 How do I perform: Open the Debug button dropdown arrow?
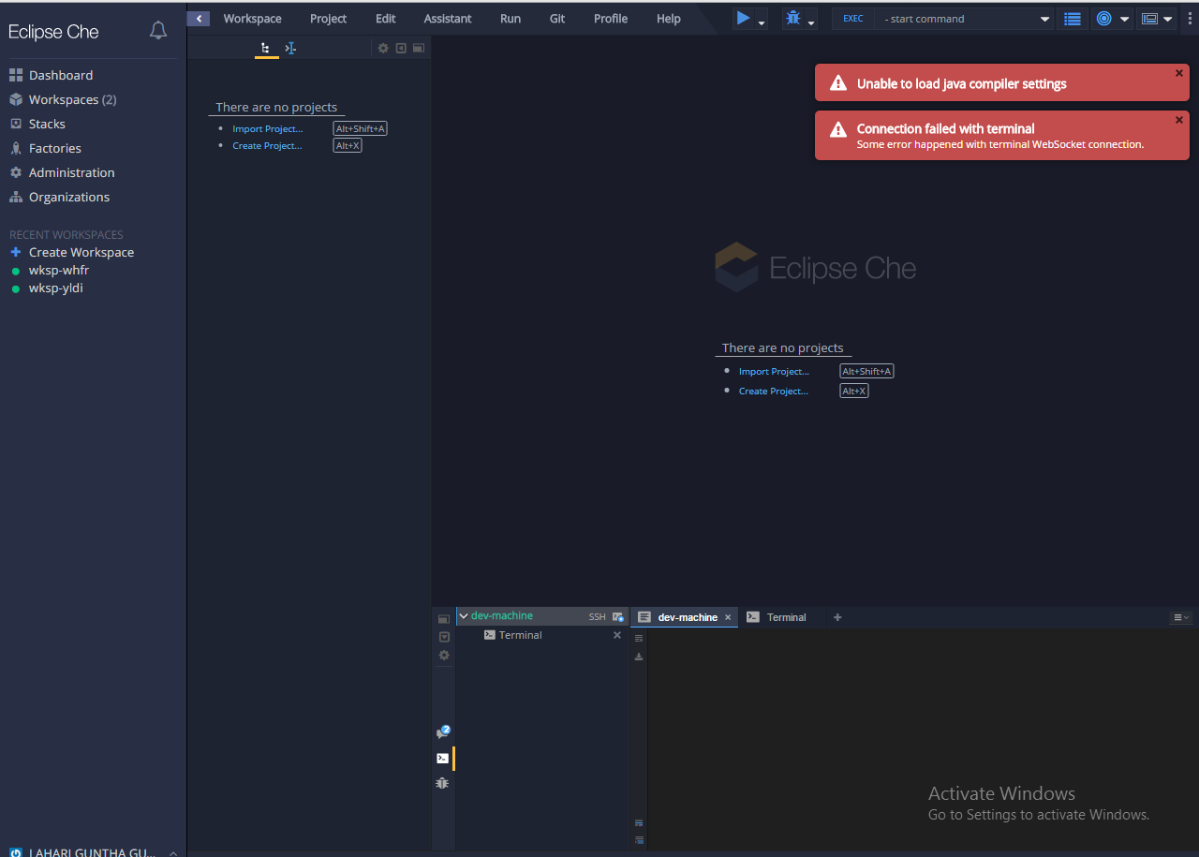(x=811, y=22)
